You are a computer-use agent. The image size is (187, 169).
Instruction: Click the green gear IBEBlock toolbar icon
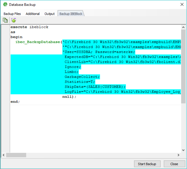click(14, 20)
